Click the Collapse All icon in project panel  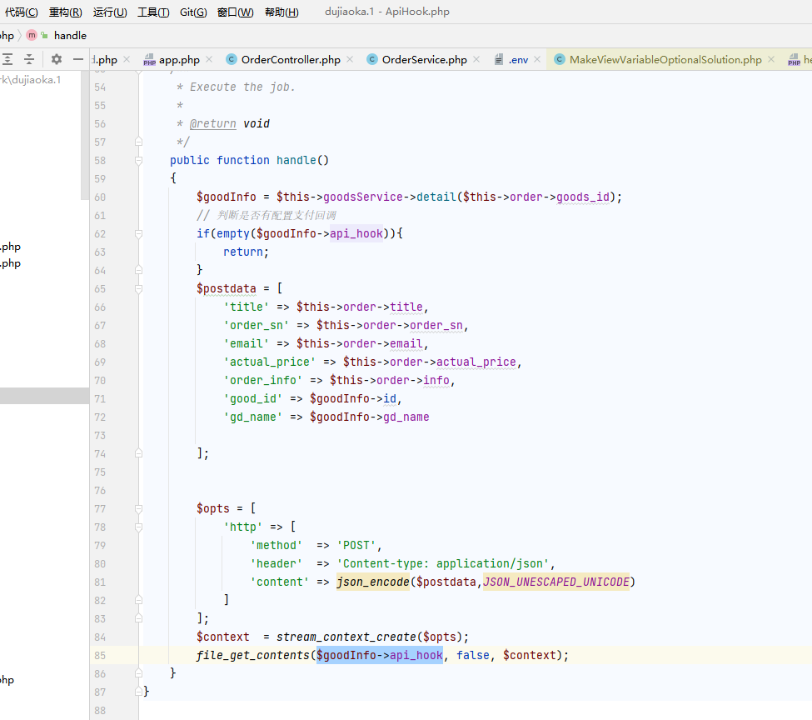29,59
